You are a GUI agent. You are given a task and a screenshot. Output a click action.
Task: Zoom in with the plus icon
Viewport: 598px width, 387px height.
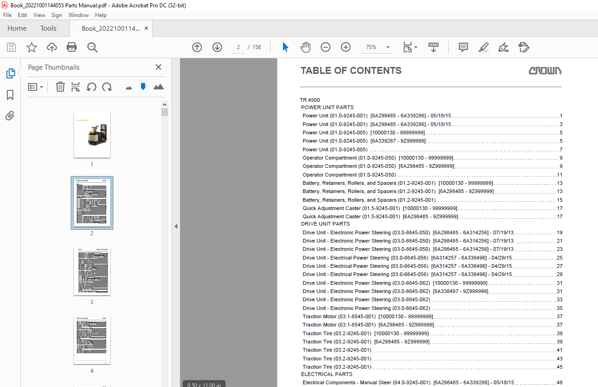[346, 47]
